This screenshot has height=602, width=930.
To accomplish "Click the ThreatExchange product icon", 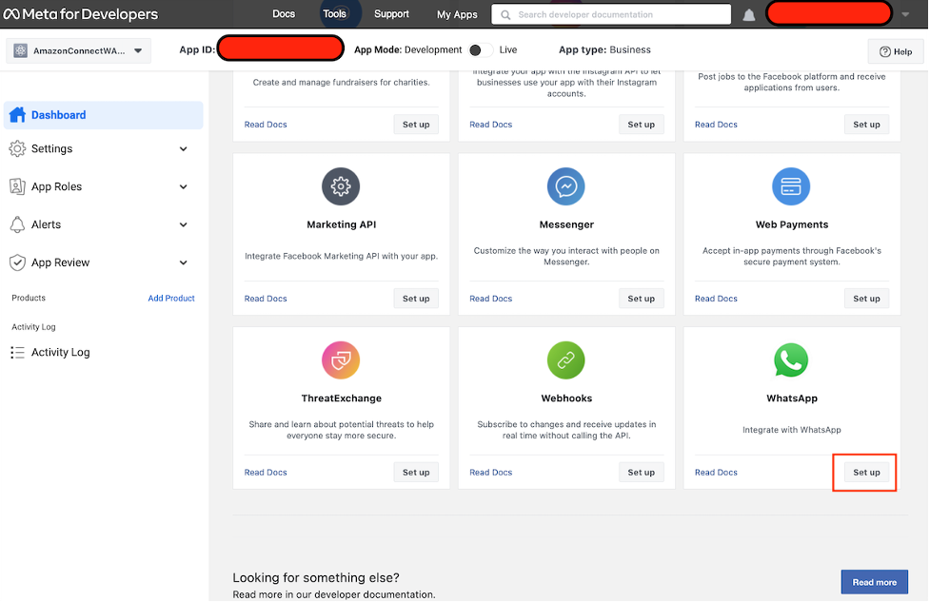I will (x=341, y=360).
